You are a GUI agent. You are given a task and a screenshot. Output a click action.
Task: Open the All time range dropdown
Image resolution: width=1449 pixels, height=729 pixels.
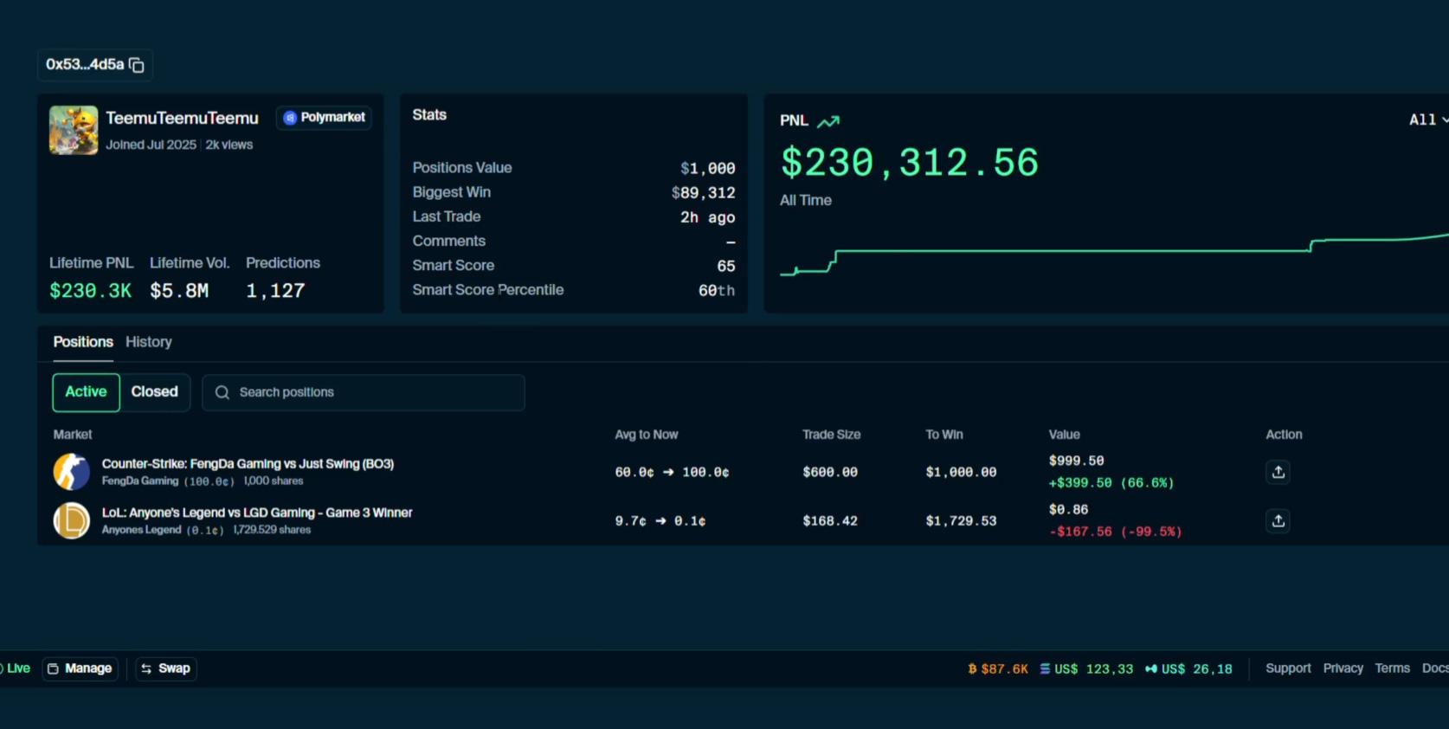1426,119
